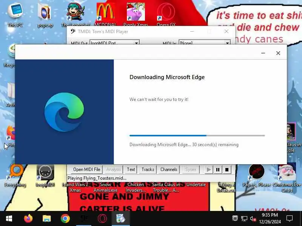Screen dimensions: 302x226
Task: Open Opera GX from the taskbar
Action: pos(102,218)
